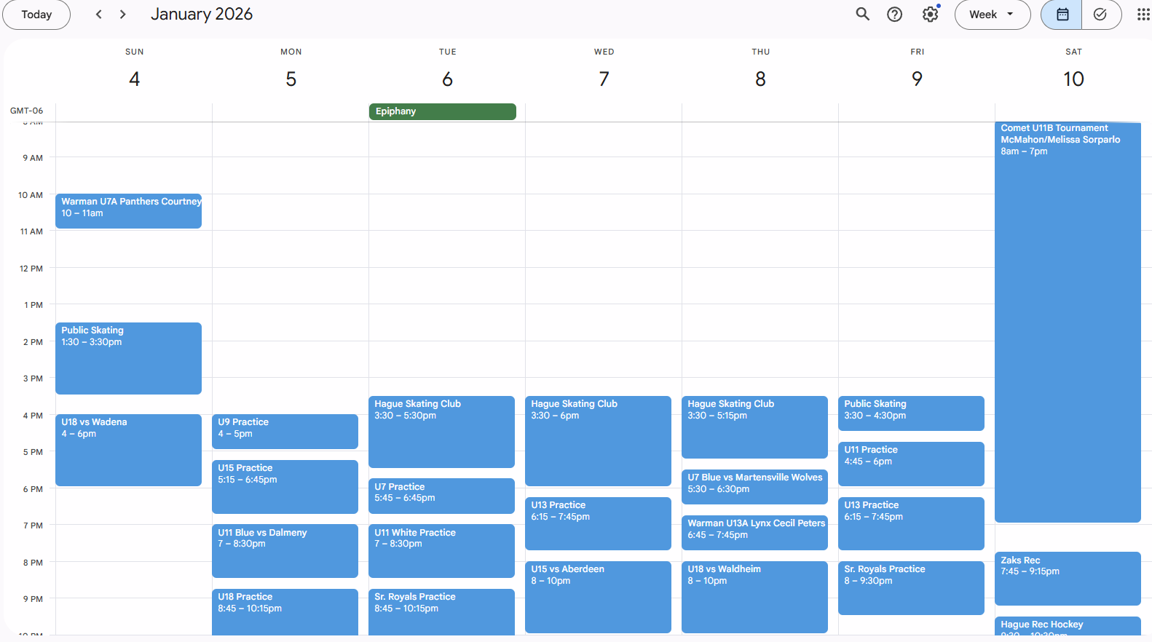Open the Epiphany all-day event
The height and width of the screenshot is (642, 1152).
(x=442, y=111)
